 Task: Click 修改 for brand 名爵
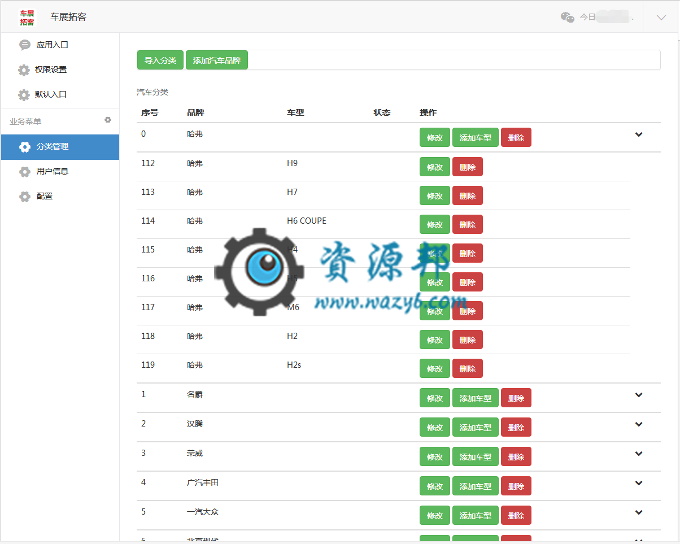click(x=435, y=398)
